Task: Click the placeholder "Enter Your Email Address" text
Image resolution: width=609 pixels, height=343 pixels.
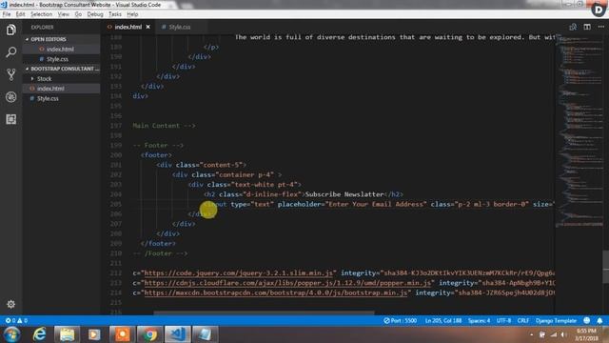Action: 376,204
